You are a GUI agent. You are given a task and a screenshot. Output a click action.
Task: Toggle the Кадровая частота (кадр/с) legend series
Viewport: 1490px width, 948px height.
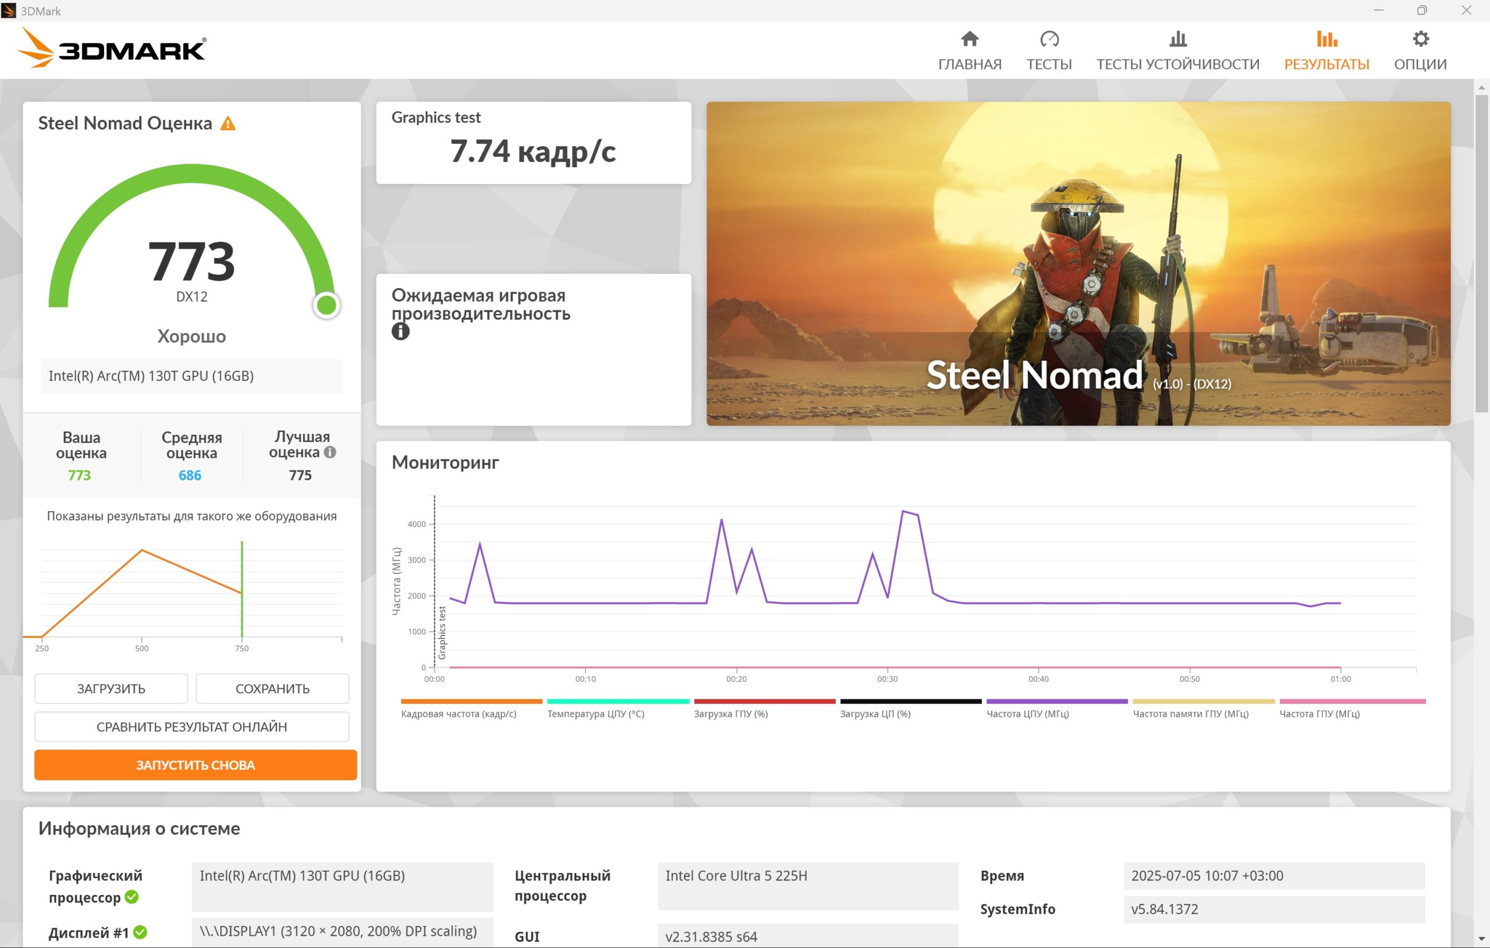471,708
